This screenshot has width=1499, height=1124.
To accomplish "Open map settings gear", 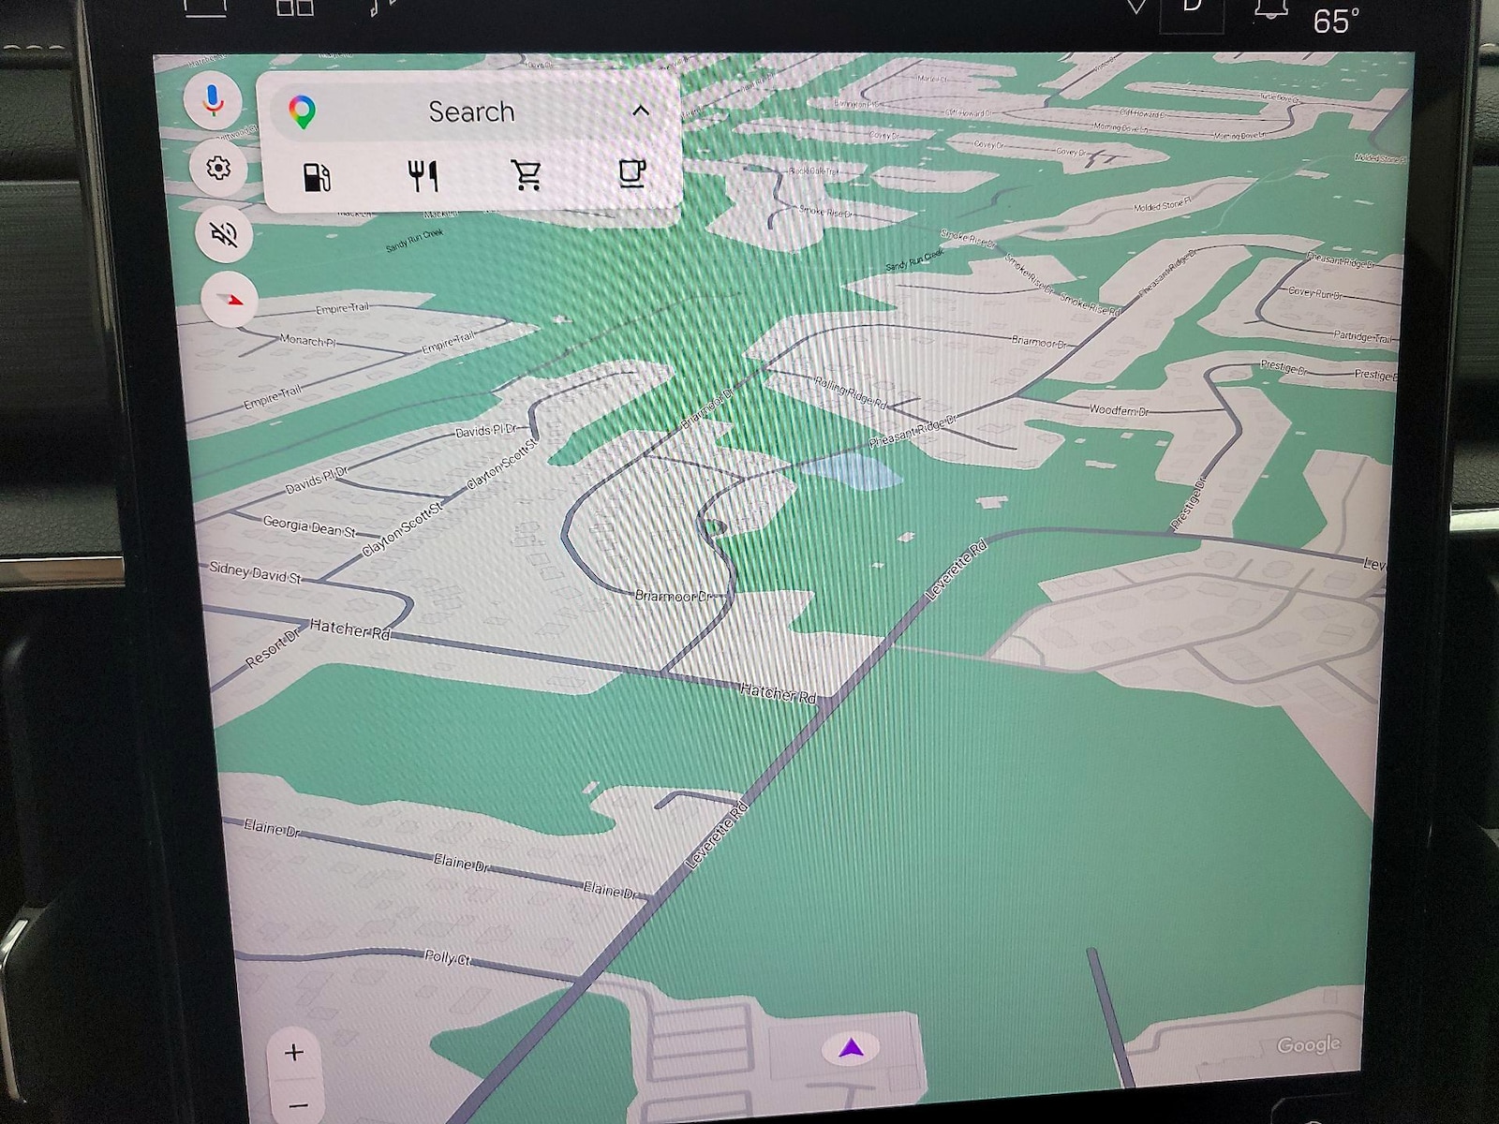I will click(218, 169).
